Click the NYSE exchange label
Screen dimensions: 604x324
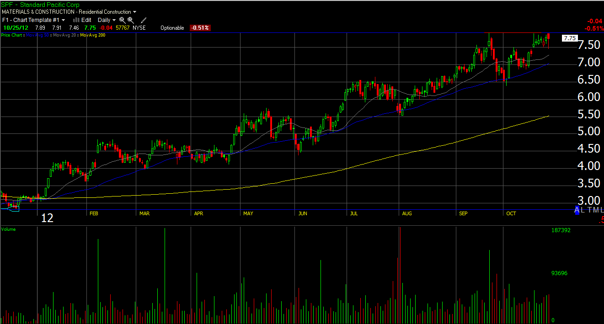tap(139, 28)
